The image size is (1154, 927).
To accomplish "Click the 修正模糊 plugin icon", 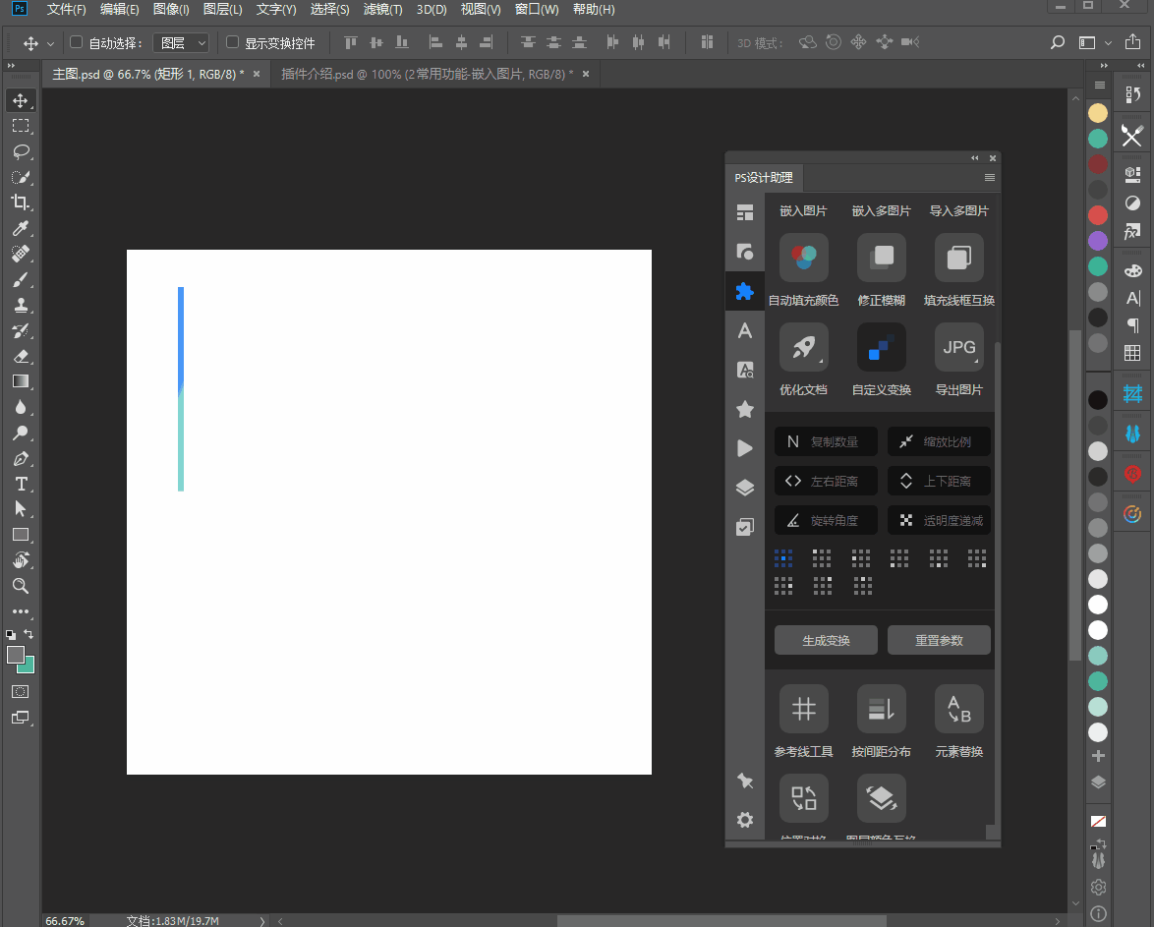I will point(882,257).
